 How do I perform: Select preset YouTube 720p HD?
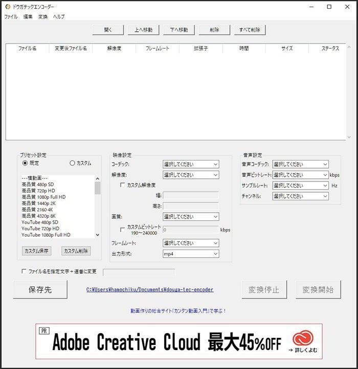point(40,228)
